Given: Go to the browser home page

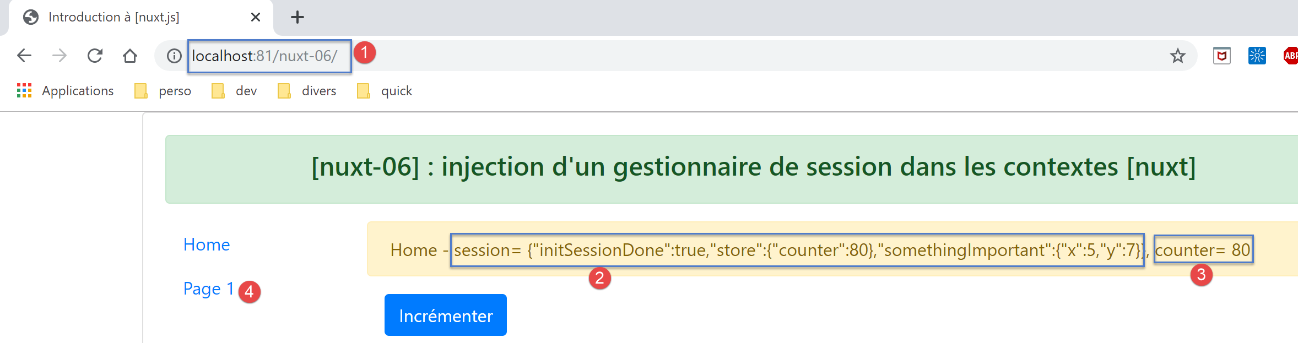Looking at the screenshot, I should click(x=130, y=56).
